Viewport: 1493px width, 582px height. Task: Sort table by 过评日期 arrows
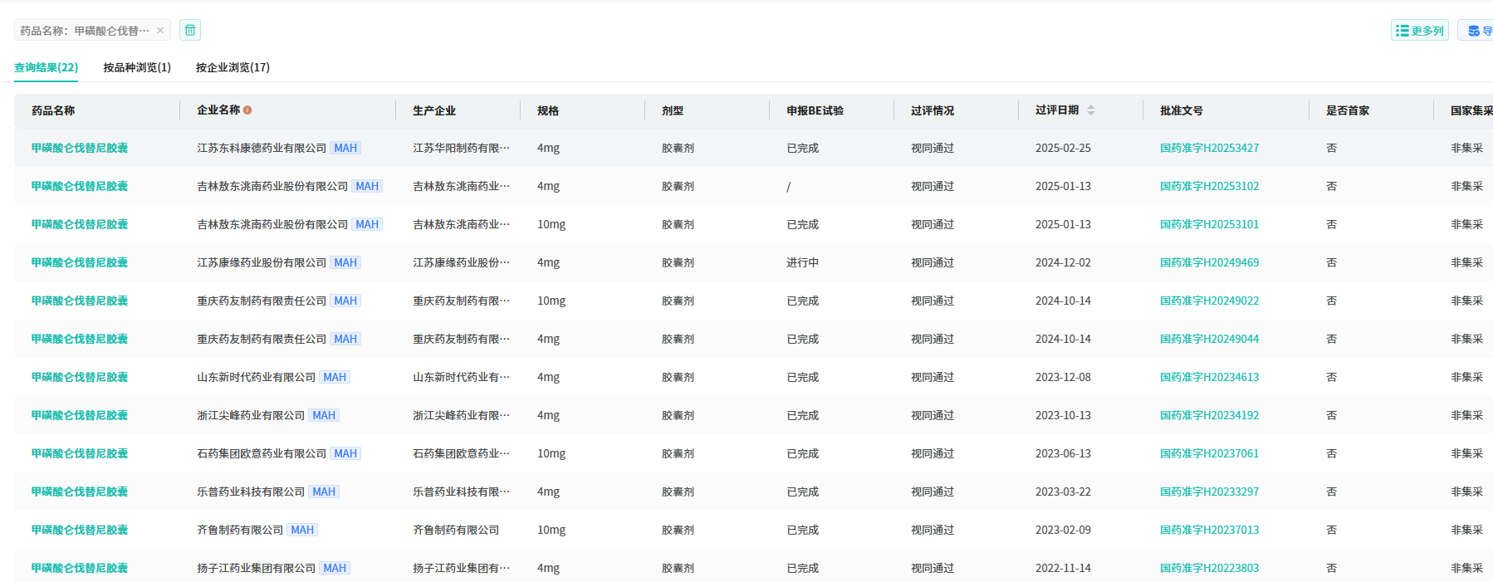[x=1091, y=110]
